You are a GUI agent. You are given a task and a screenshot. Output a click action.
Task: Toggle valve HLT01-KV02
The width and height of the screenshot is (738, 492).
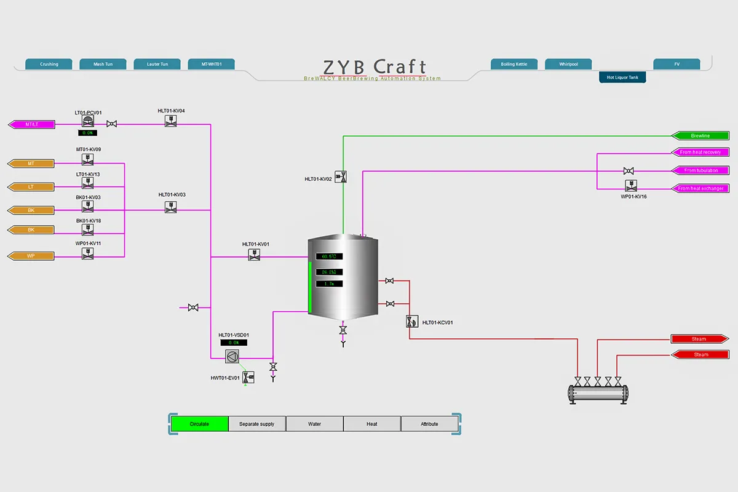pyautogui.click(x=341, y=177)
